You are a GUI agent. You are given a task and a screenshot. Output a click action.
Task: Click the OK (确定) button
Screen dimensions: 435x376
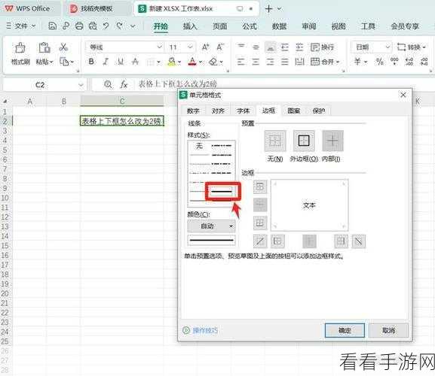[345, 330]
